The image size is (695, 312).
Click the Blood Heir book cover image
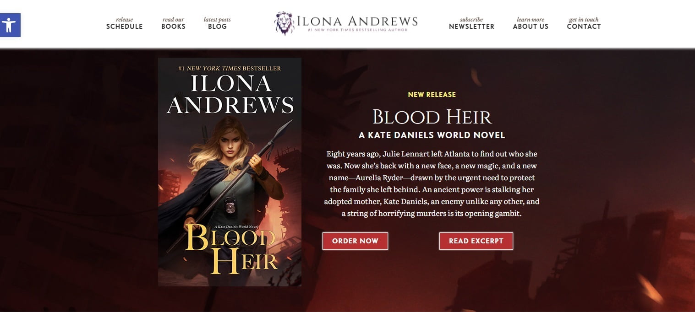[230, 172]
